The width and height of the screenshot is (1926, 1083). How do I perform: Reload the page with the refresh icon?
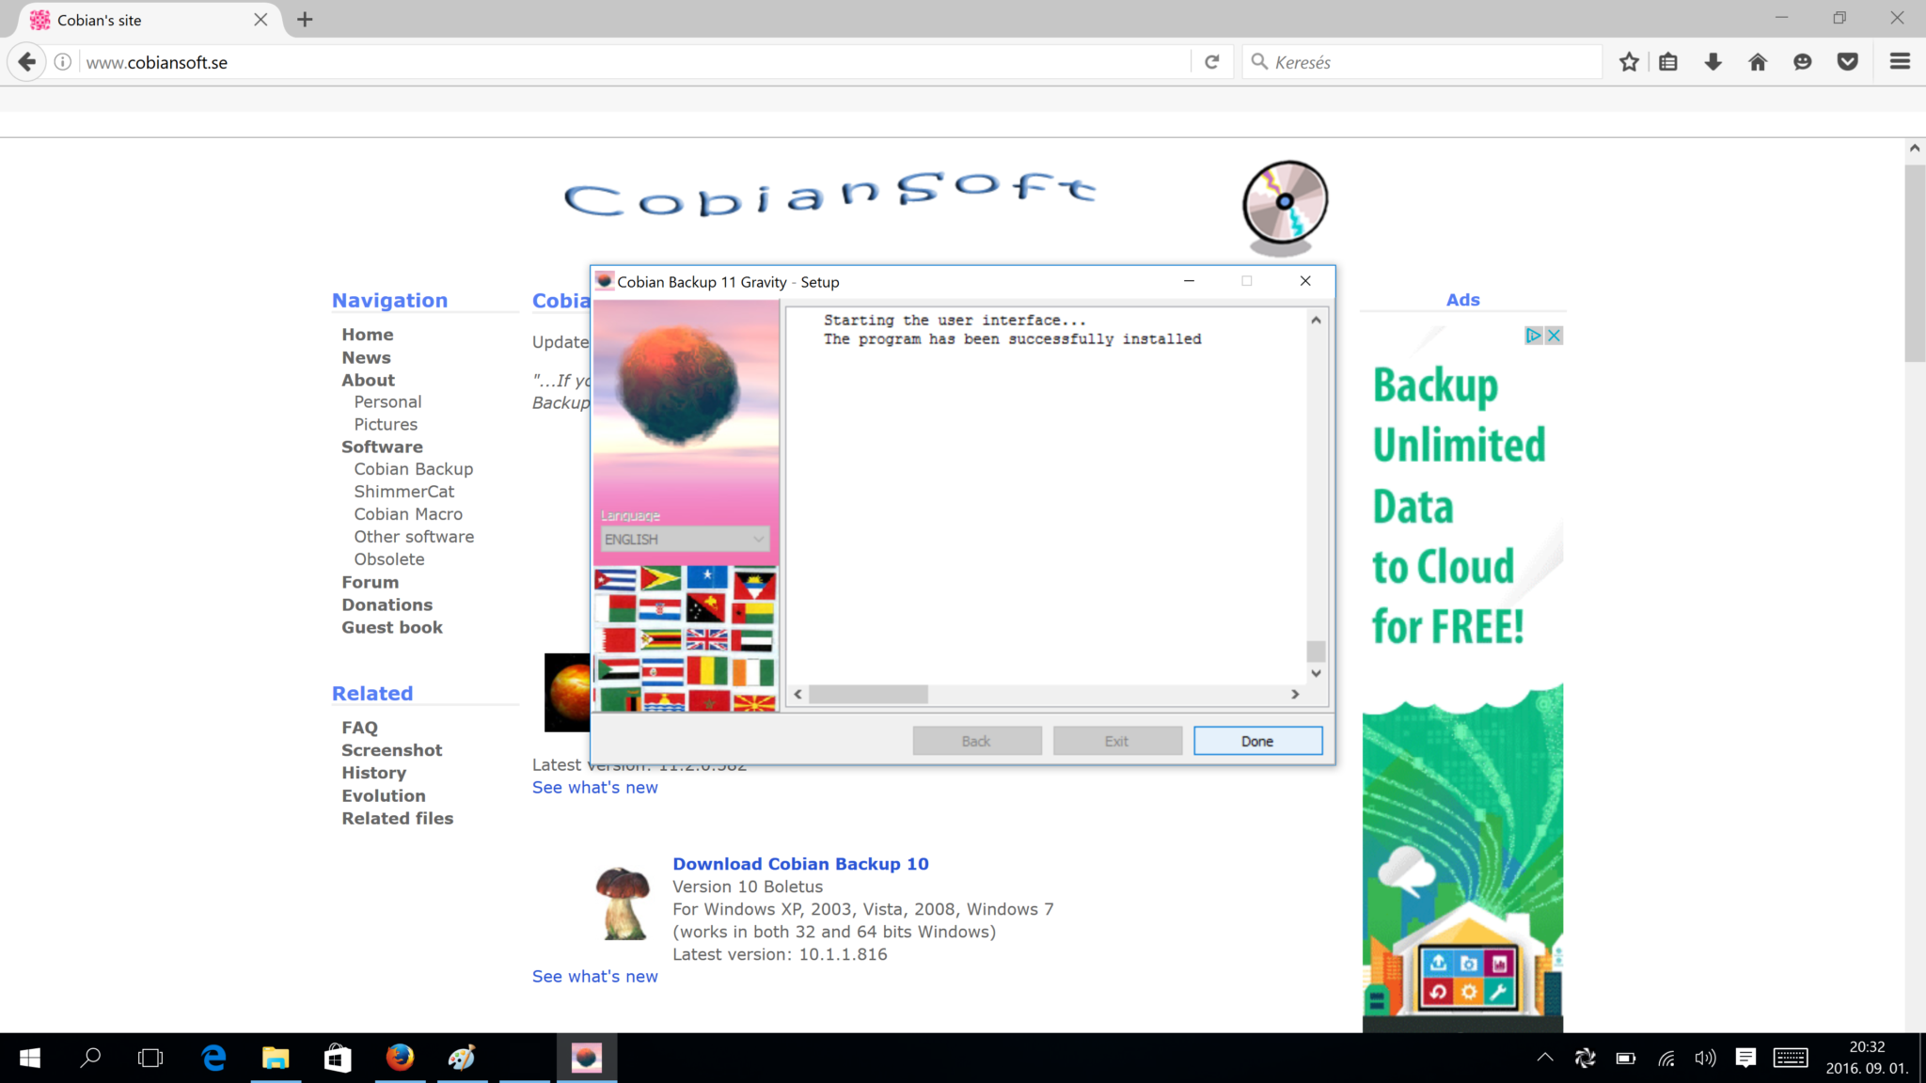point(1213,61)
